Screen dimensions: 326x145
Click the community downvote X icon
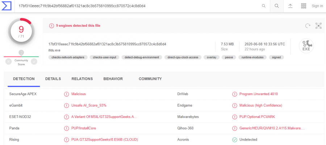point(8,61)
